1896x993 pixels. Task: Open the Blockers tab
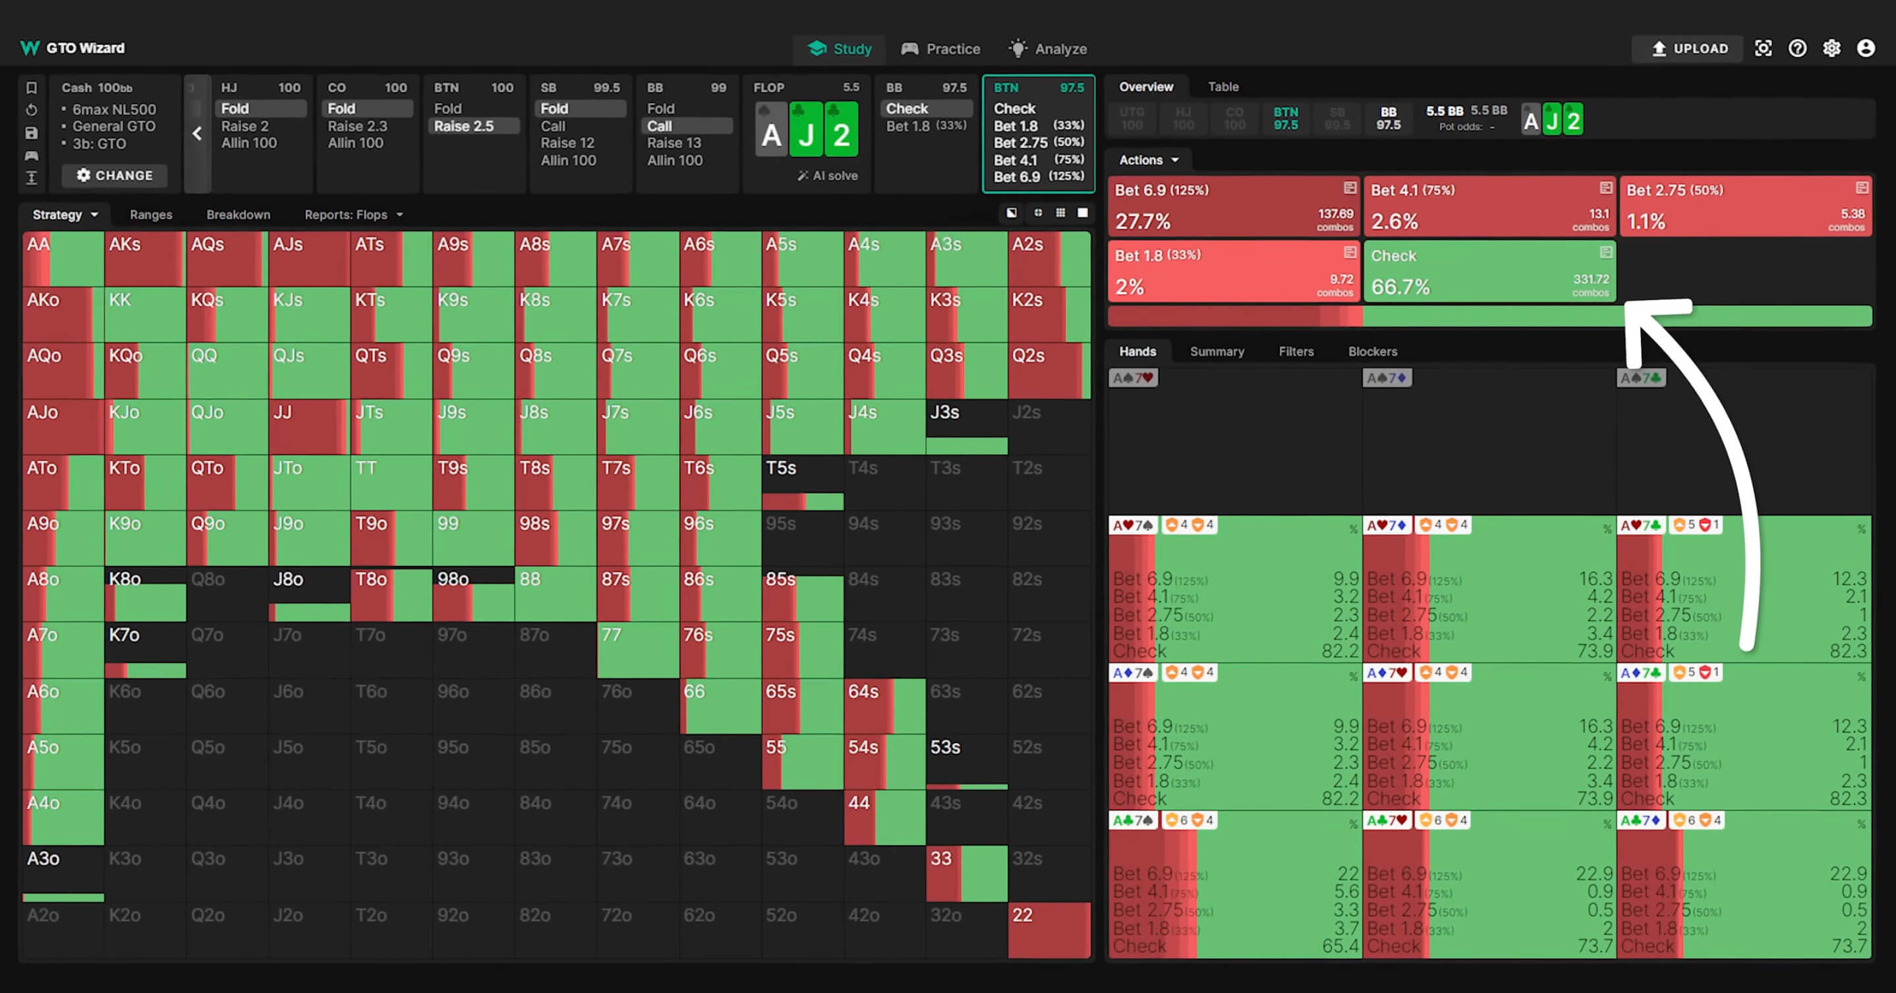tap(1372, 351)
